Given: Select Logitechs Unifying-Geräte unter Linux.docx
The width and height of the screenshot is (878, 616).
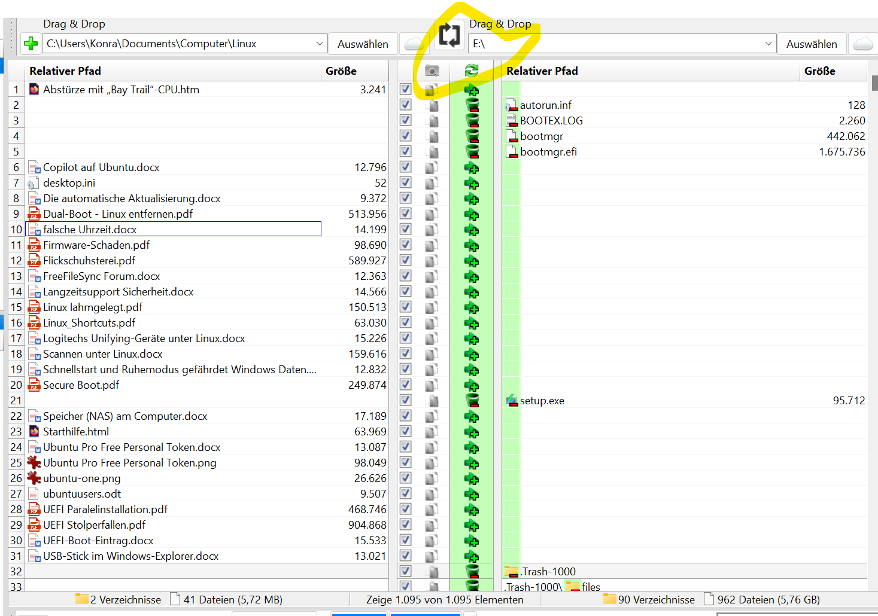Looking at the screenshot, I should (144, 339).
